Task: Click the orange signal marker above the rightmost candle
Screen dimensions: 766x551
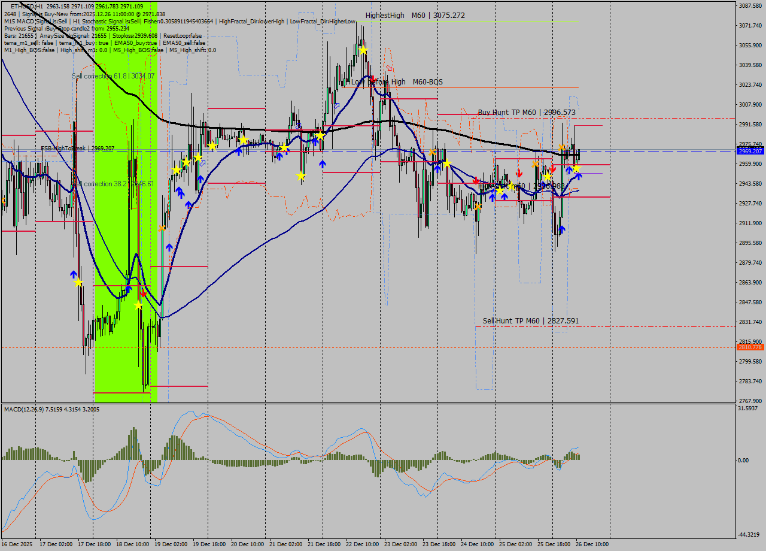Action: [561, 147]
